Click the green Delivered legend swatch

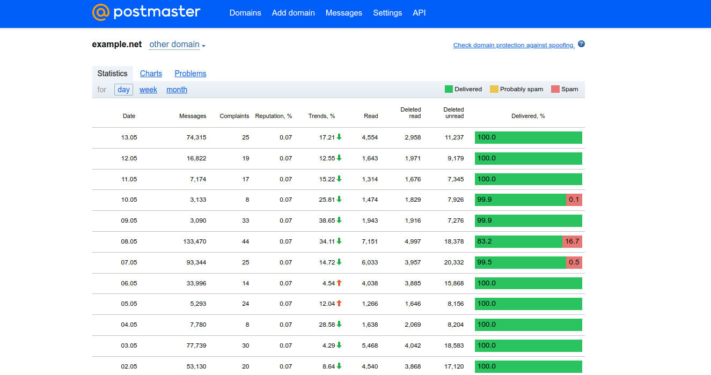(x=449, y=89)
